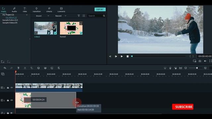The image size is (212, 119).
Task: Open the Edit adjustments sliders icon
Action: tap(59, 68)
